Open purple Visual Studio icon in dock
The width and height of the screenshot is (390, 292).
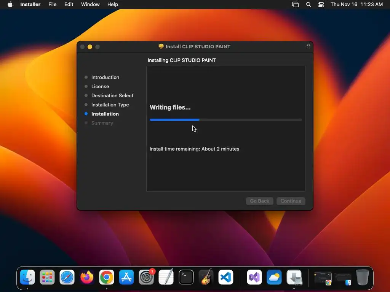[254, 277]
